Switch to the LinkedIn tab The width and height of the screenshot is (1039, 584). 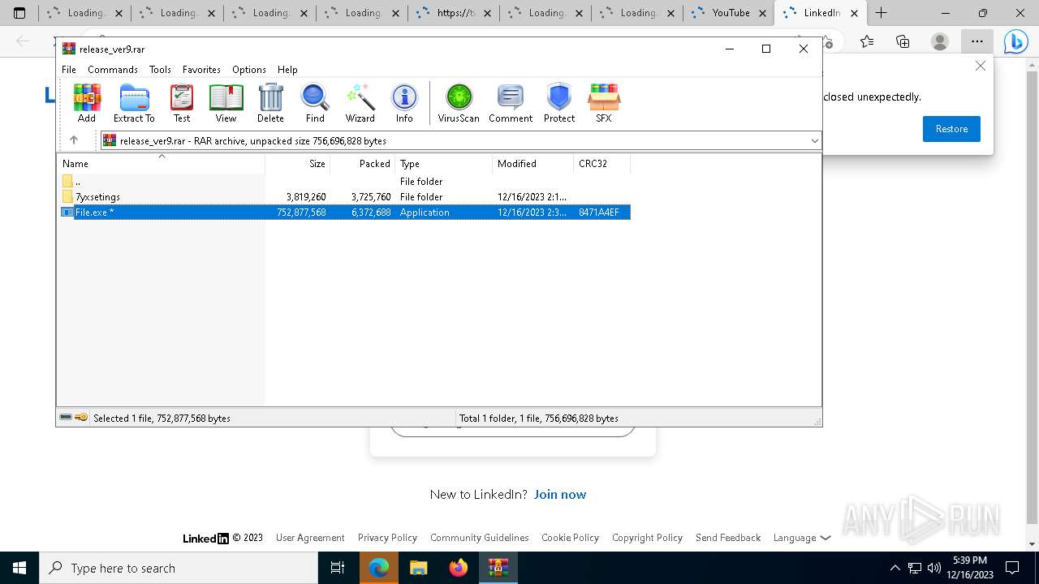pos(821,13)
